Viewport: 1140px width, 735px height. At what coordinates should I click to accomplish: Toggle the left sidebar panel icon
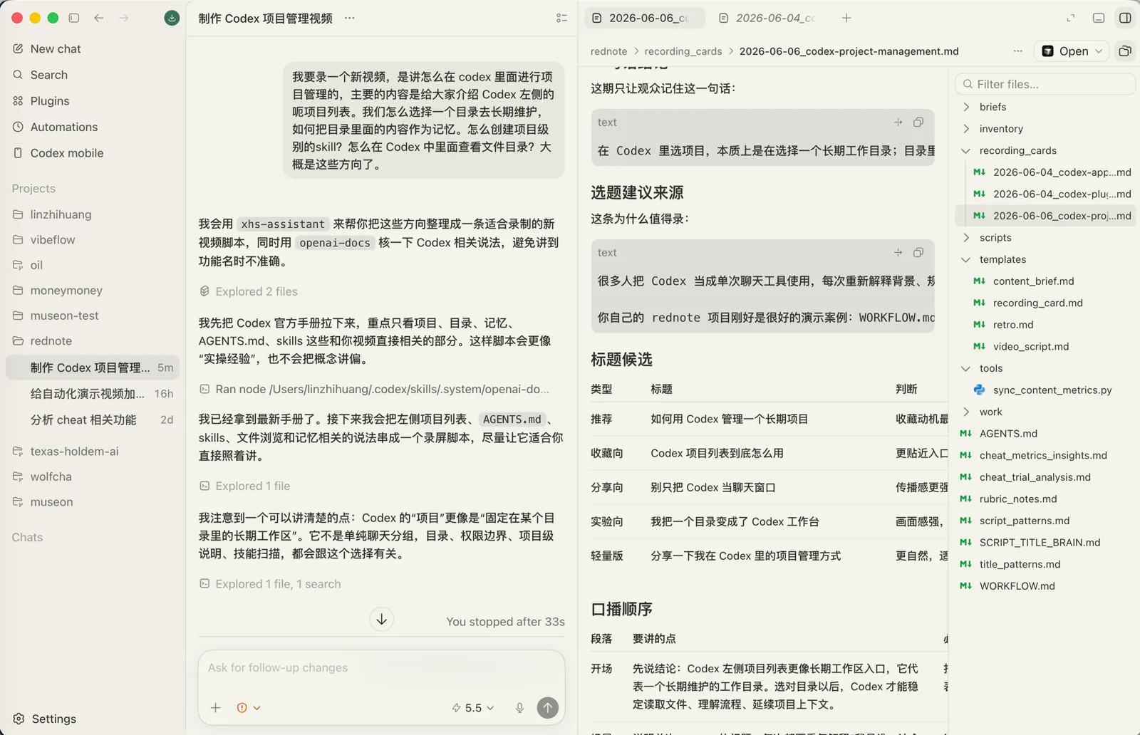coord(73,18)
